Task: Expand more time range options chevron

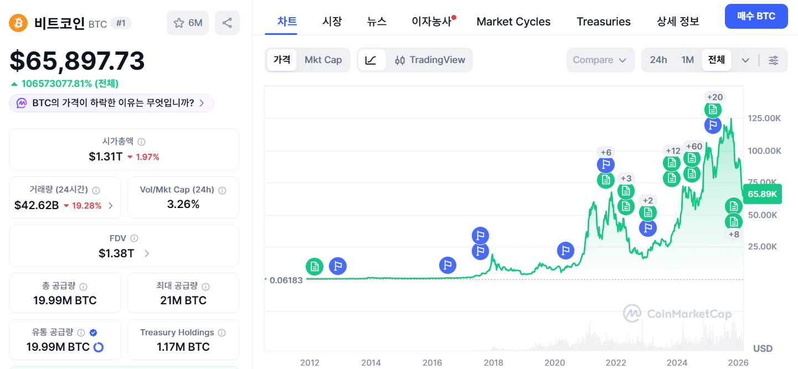Action: (745, 60)
